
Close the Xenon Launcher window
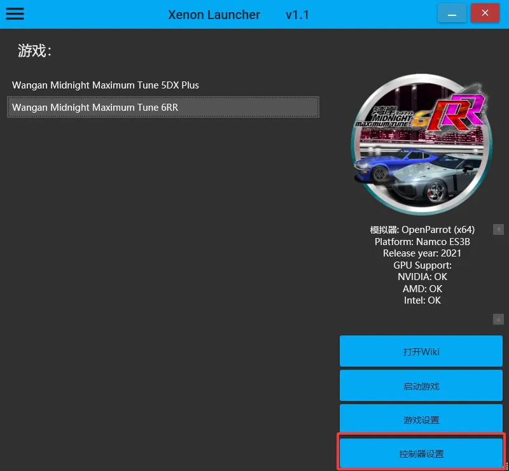[x=485, y=13]
